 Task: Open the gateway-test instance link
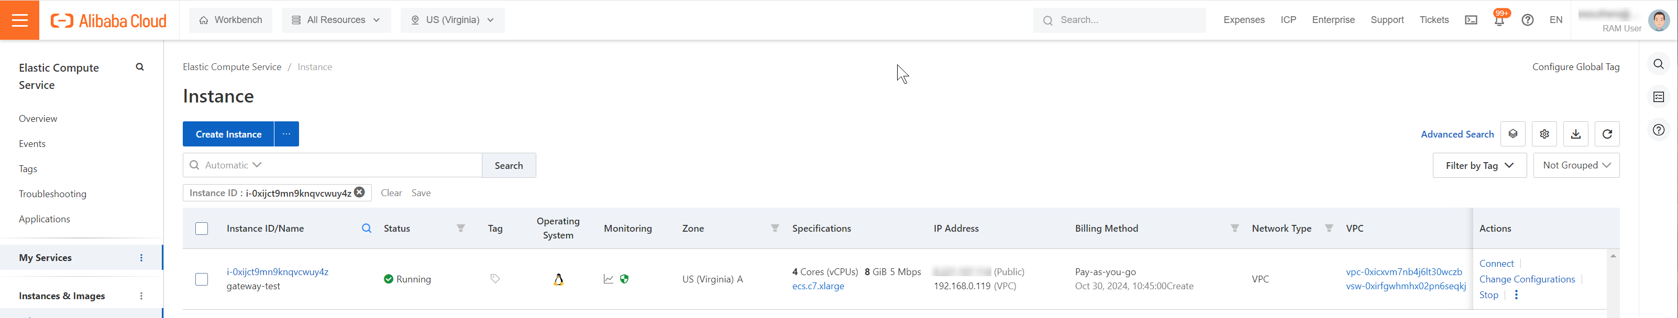(x=276, y=271)
